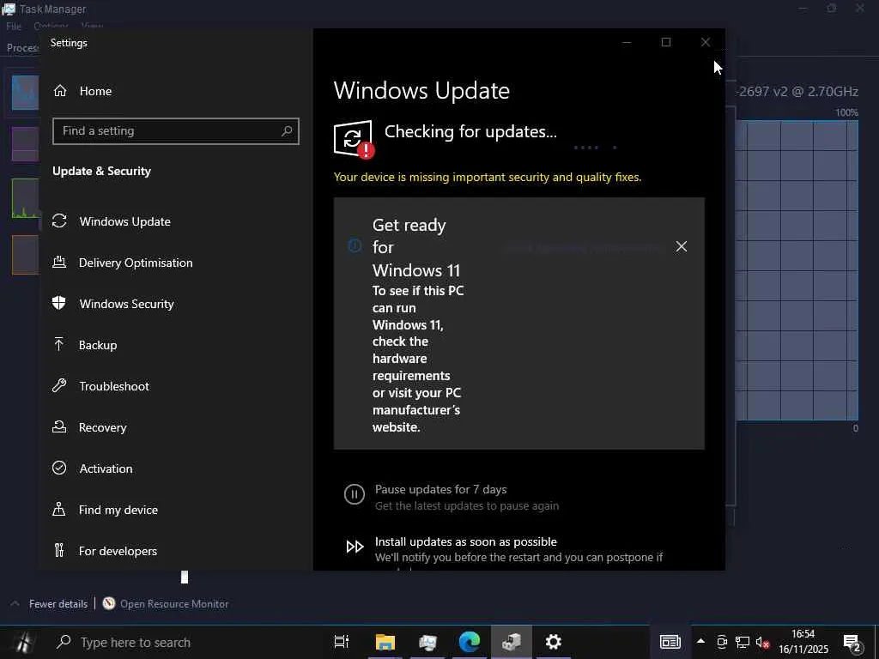Image resolution: width=879 pixels, height=659 pixels.
Task: Go to Backup settings
Action: [98, 345]
